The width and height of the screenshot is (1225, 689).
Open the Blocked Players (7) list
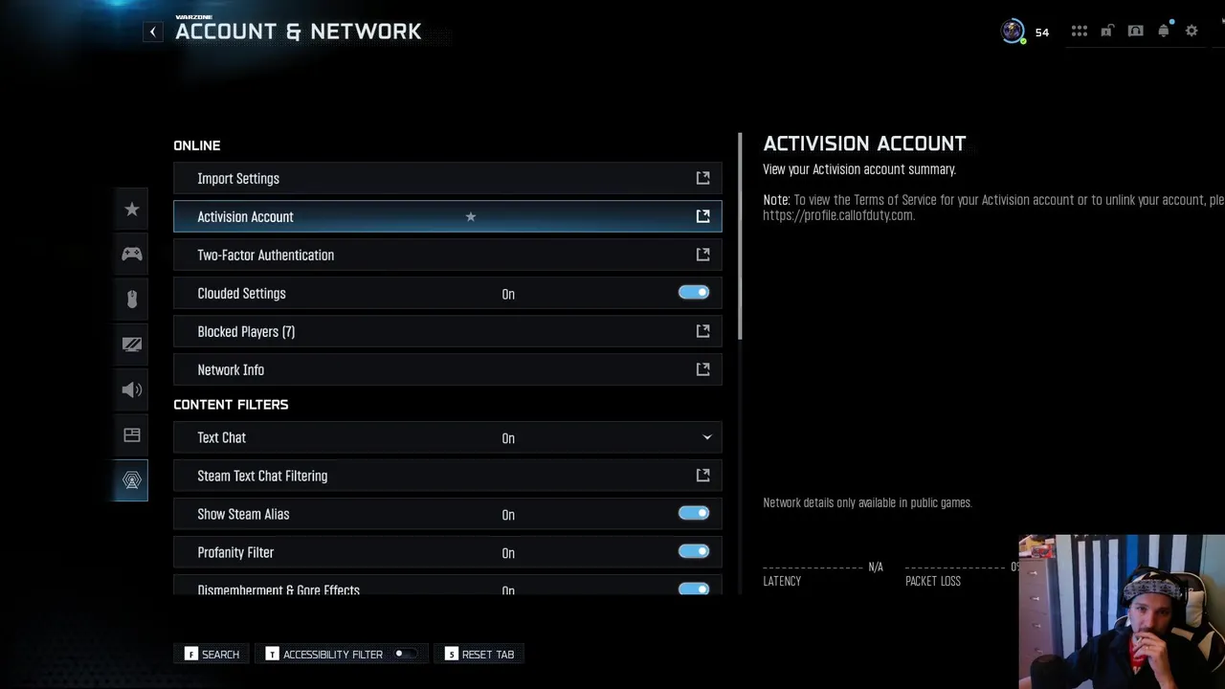click(x=447, y=332)
